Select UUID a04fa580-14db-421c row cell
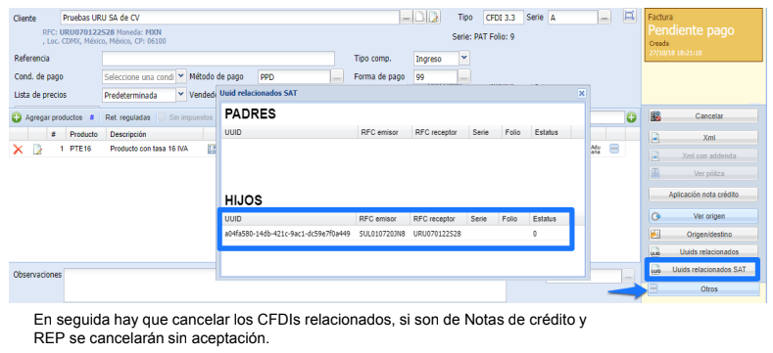This screenshot has width=773, height=353. click(x=287, y=234)
